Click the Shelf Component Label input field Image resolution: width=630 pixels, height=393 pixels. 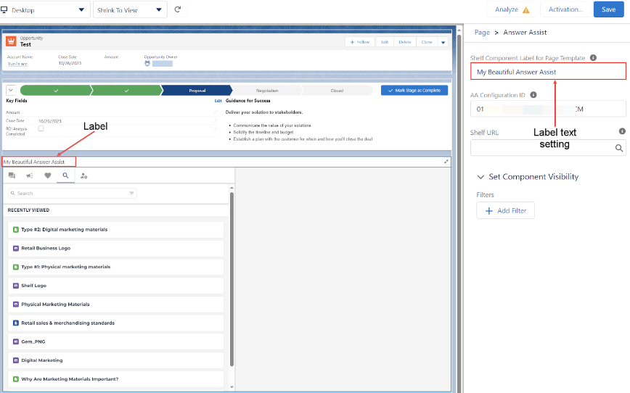548,72
